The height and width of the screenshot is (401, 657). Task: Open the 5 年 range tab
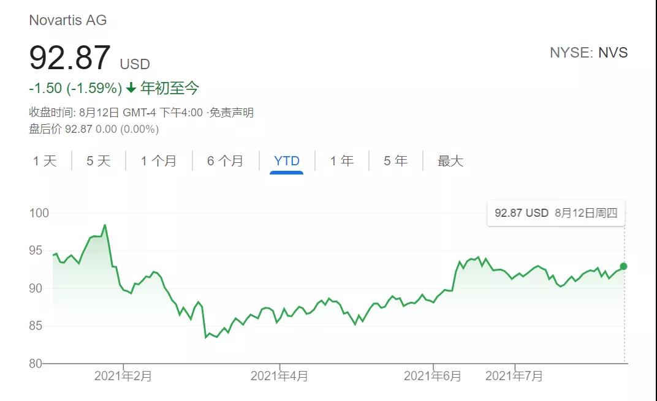[395, 161]
